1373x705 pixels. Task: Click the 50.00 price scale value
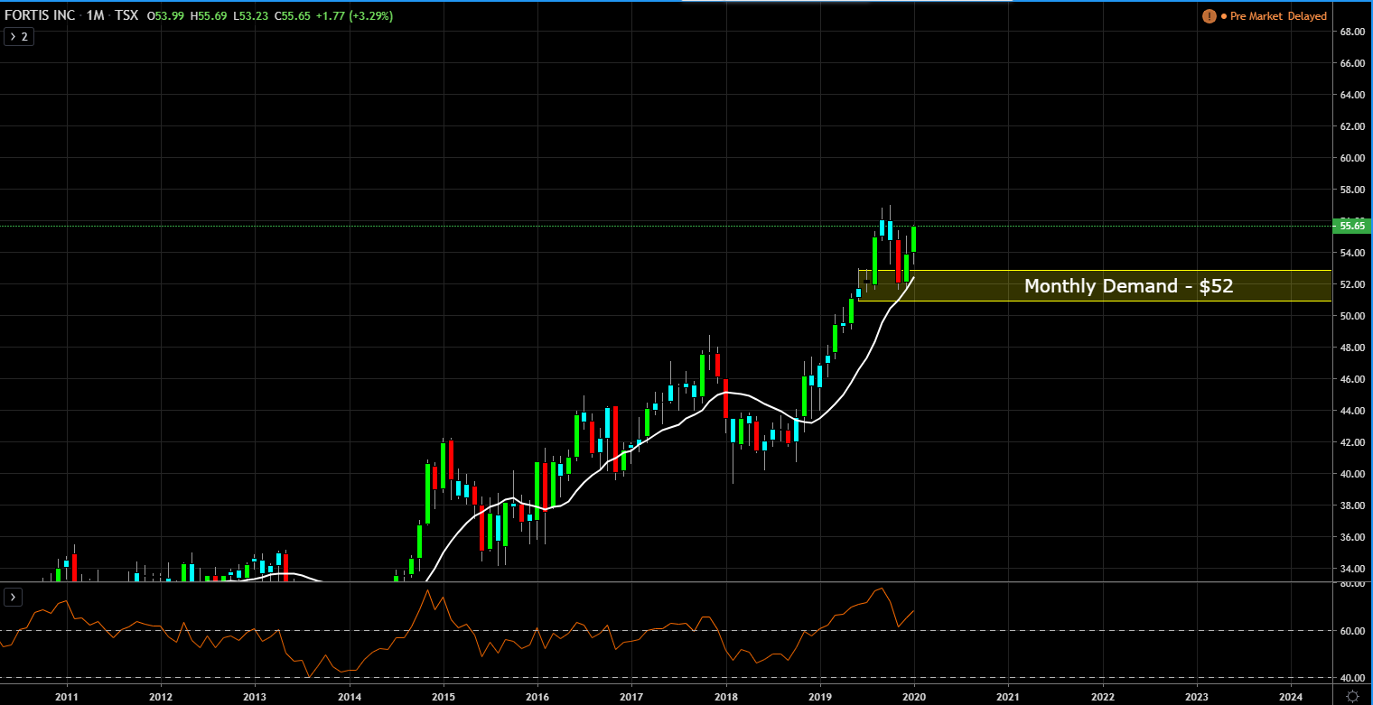coord(1352,316)
